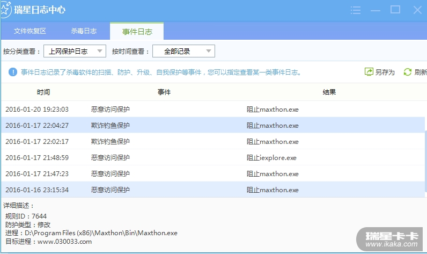Click the 防护类型：修改 detail line
Screen dimensions: 427x254
pyautogui.click(x=28, y=224)
